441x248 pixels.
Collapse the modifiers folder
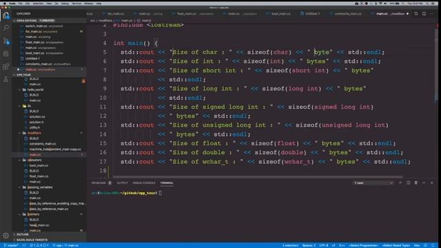pos(19,133)
